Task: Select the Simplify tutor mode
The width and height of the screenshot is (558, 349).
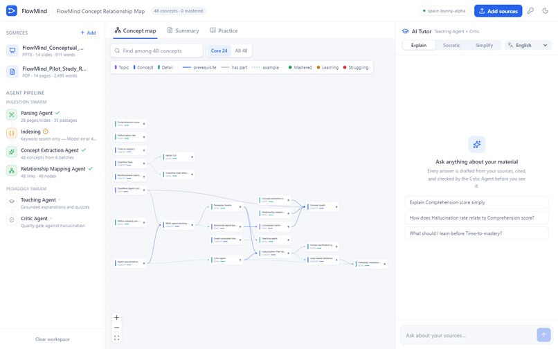Action: click(x=484, y=45)
